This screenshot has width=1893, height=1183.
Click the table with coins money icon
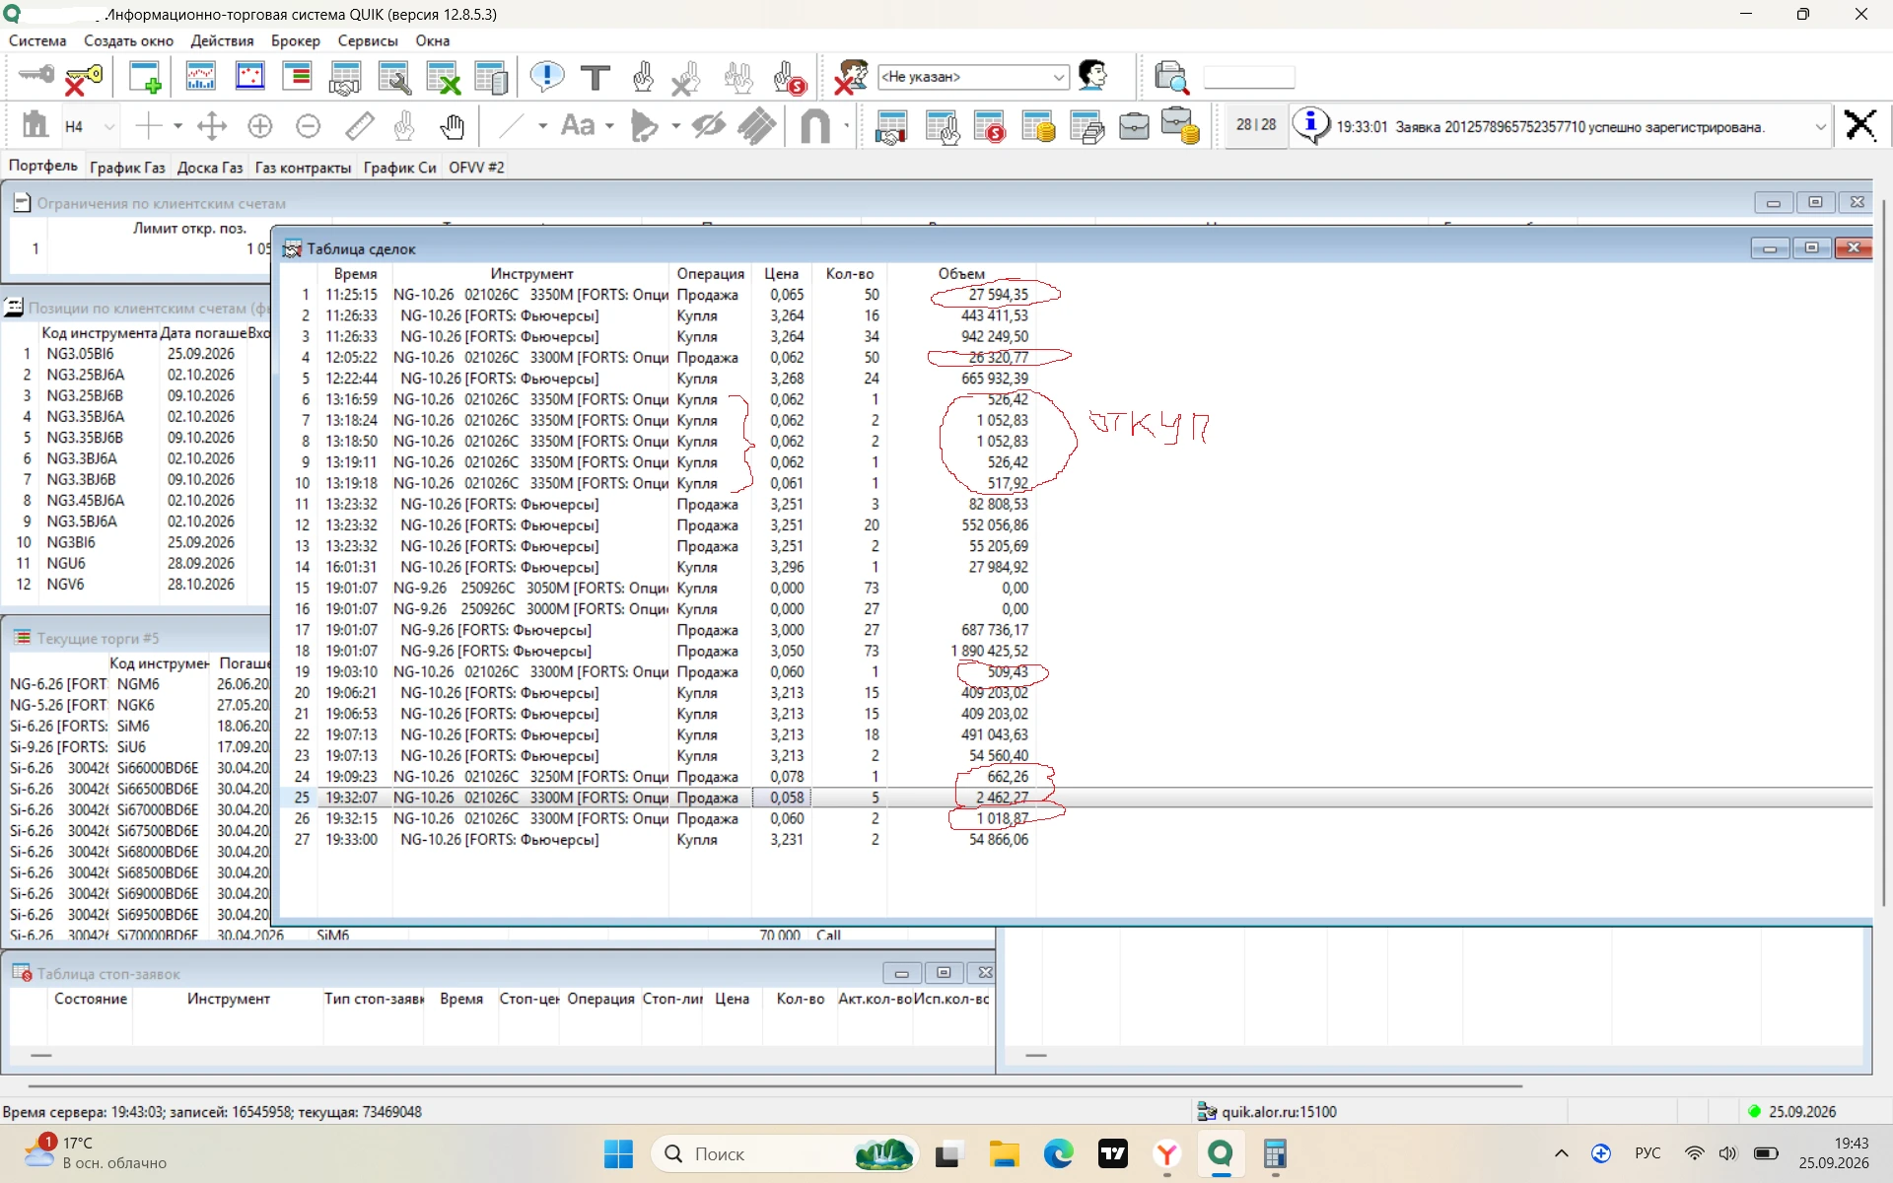pyautogui.click(x=1038, y=126)
